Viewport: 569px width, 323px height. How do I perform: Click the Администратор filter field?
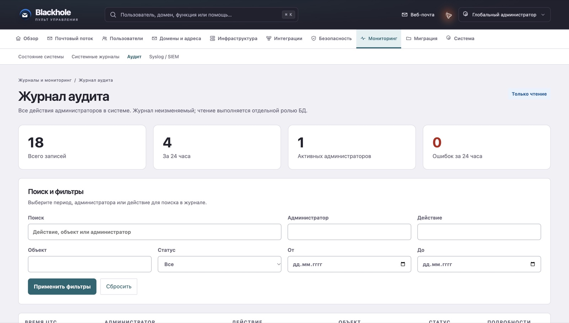(349, 232)
